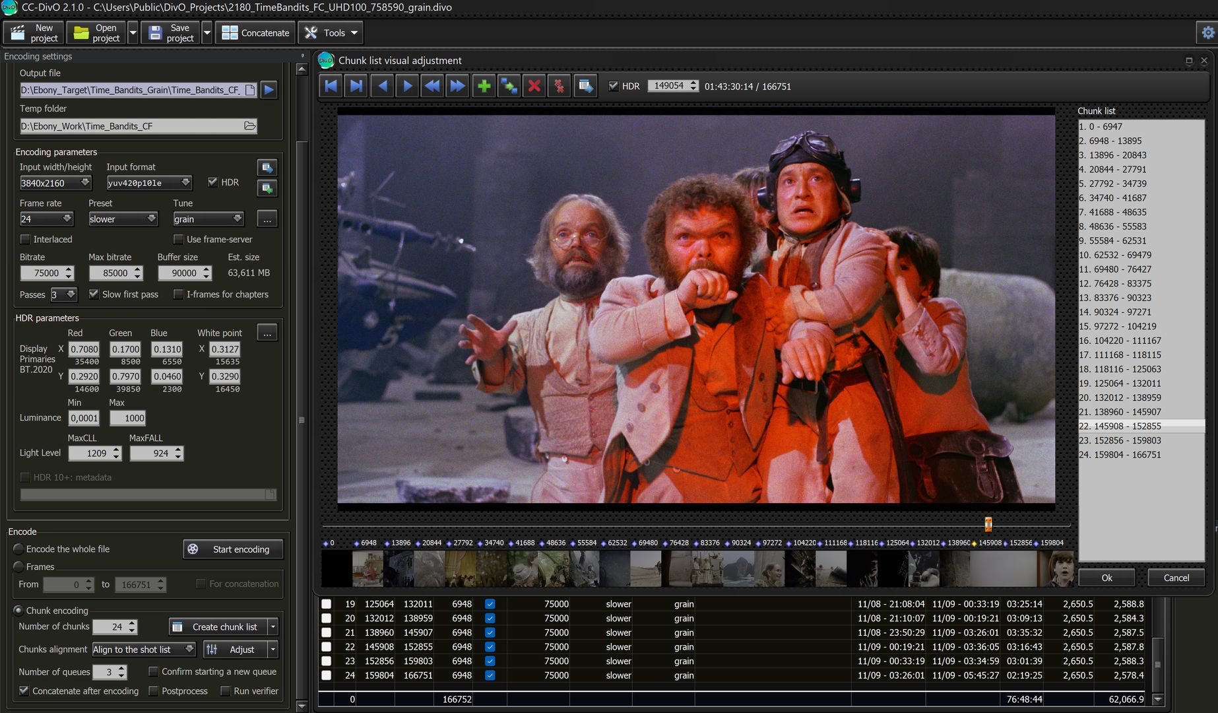Enable I-frames for chapters checkbox
Screen dimensions: 1218x713
pos(178,294)
